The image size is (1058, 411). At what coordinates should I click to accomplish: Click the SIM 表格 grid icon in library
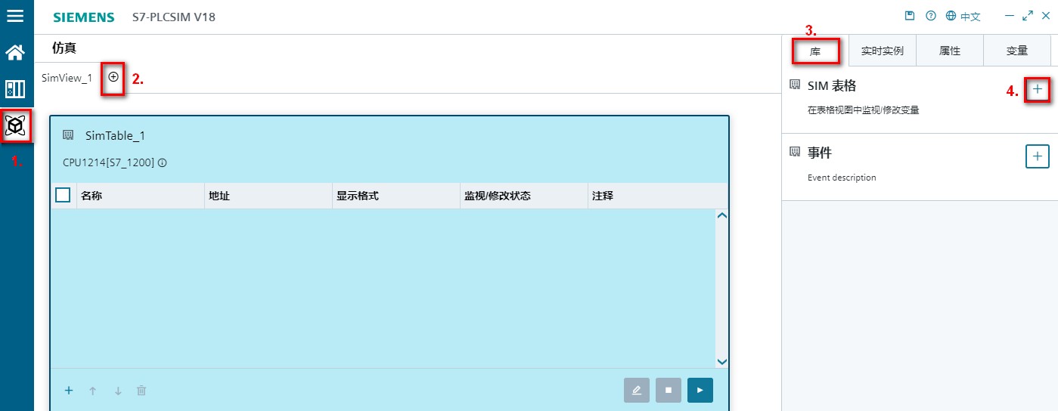(794, 85)
